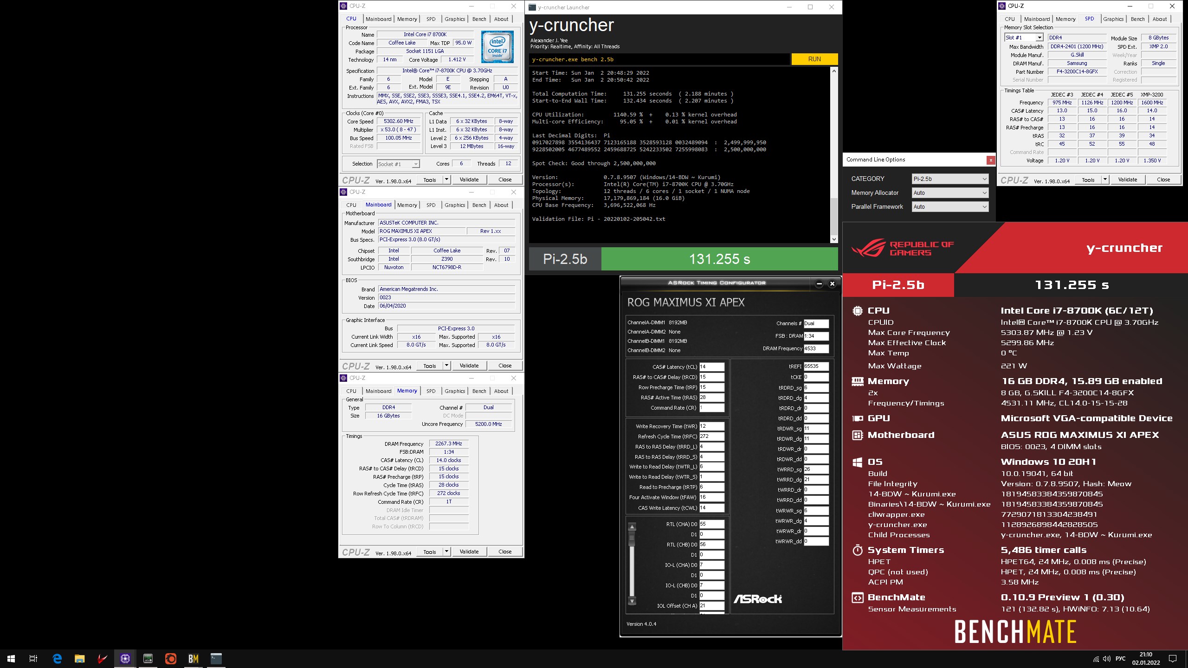1188x668 pixels.
Task: Click the GPU section icon in BenchMate
Action: (x=858, y=418)
